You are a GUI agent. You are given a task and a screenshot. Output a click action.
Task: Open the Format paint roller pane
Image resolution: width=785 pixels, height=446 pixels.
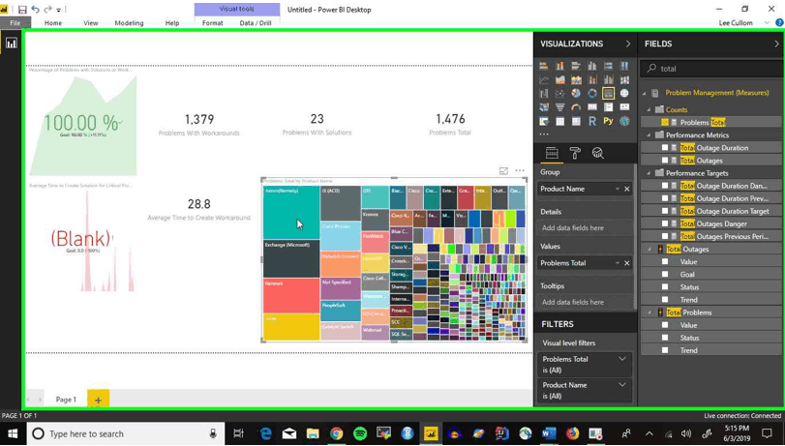click(575, 153)
